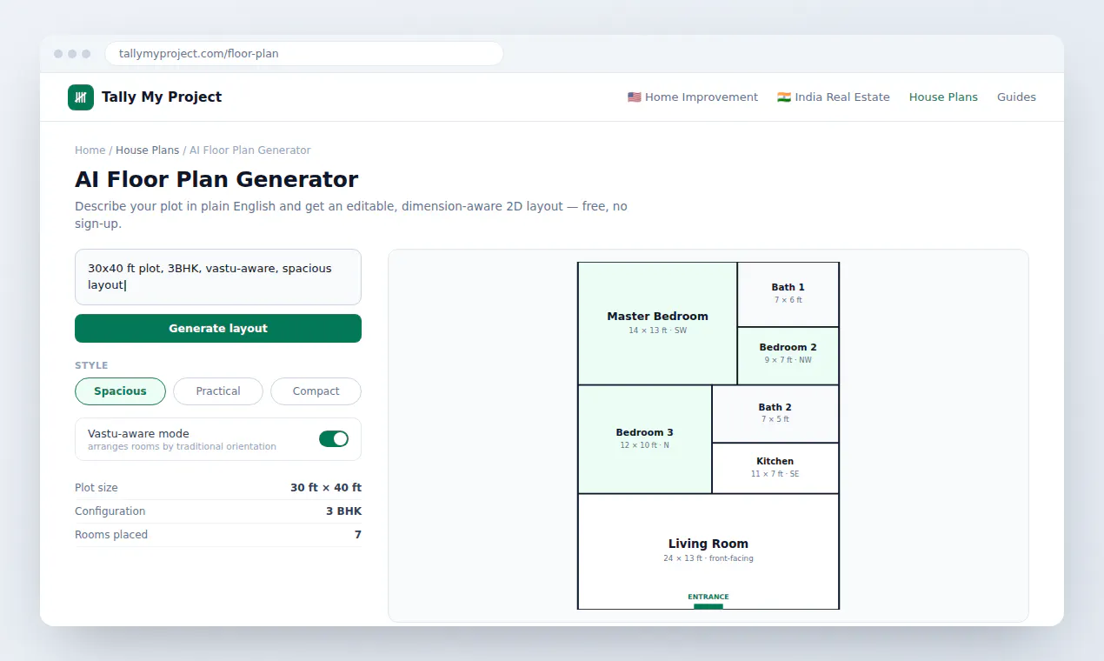The image size is (1104, 661).
Task: Click the AI Floor Plan Generator breadcrumb text
Action: coord(250,150)
